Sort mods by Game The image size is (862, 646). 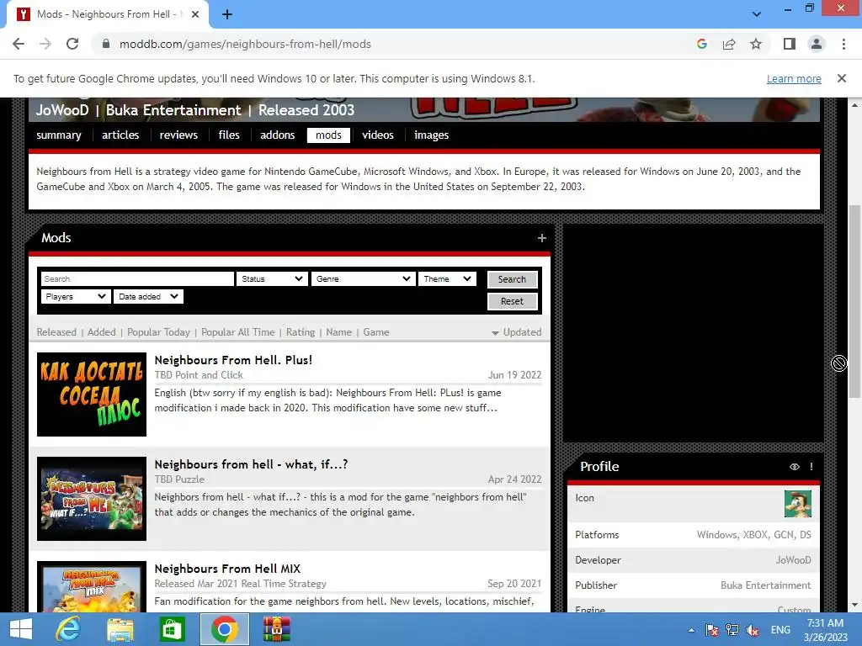pyautogui.click(x=376, y=332)
